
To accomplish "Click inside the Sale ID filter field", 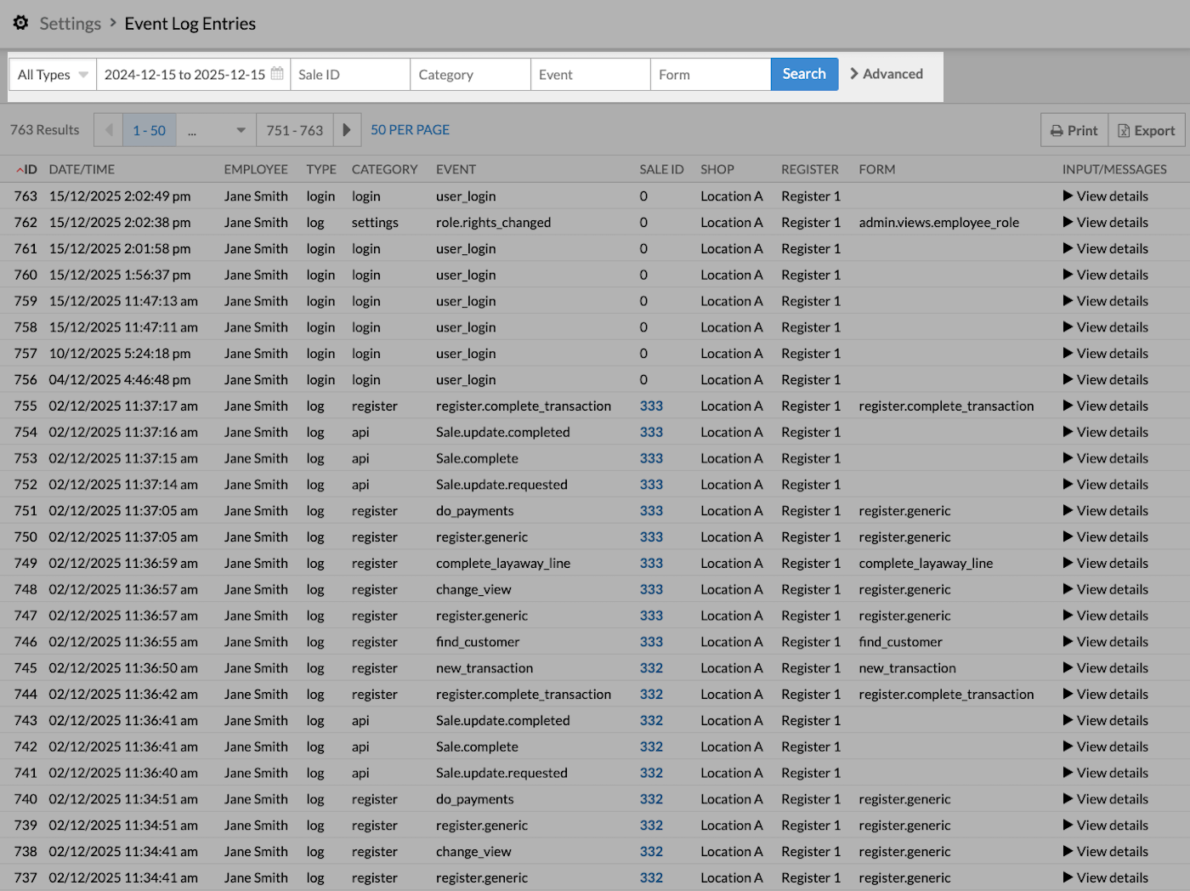I will [349, 74].
